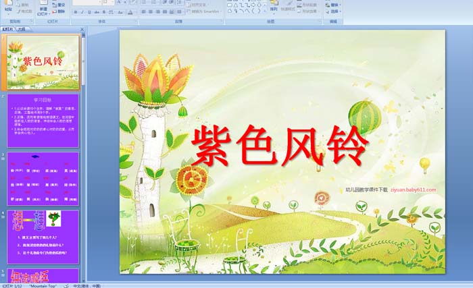Toggle Italic formatting in font group
This screenshot has height=288, width=473.
coord(82,12)
